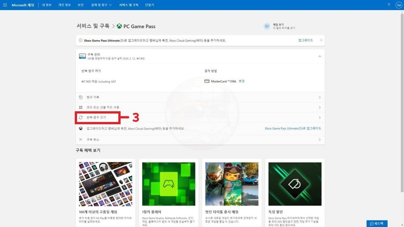
Task: Click the info icon in upgrade banner
Action: coord(80,40)
